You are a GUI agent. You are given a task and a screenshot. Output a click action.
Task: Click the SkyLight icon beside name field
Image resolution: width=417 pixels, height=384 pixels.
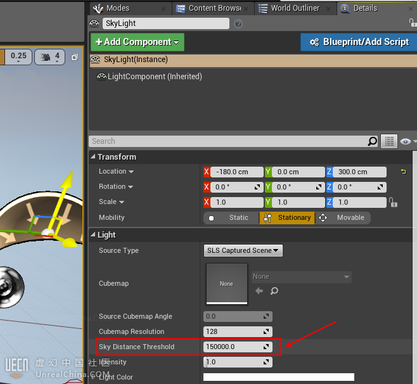pos(94,23)
